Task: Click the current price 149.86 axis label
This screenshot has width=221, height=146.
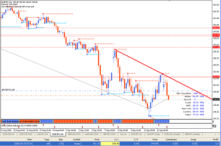Action: tap(216, 99)
